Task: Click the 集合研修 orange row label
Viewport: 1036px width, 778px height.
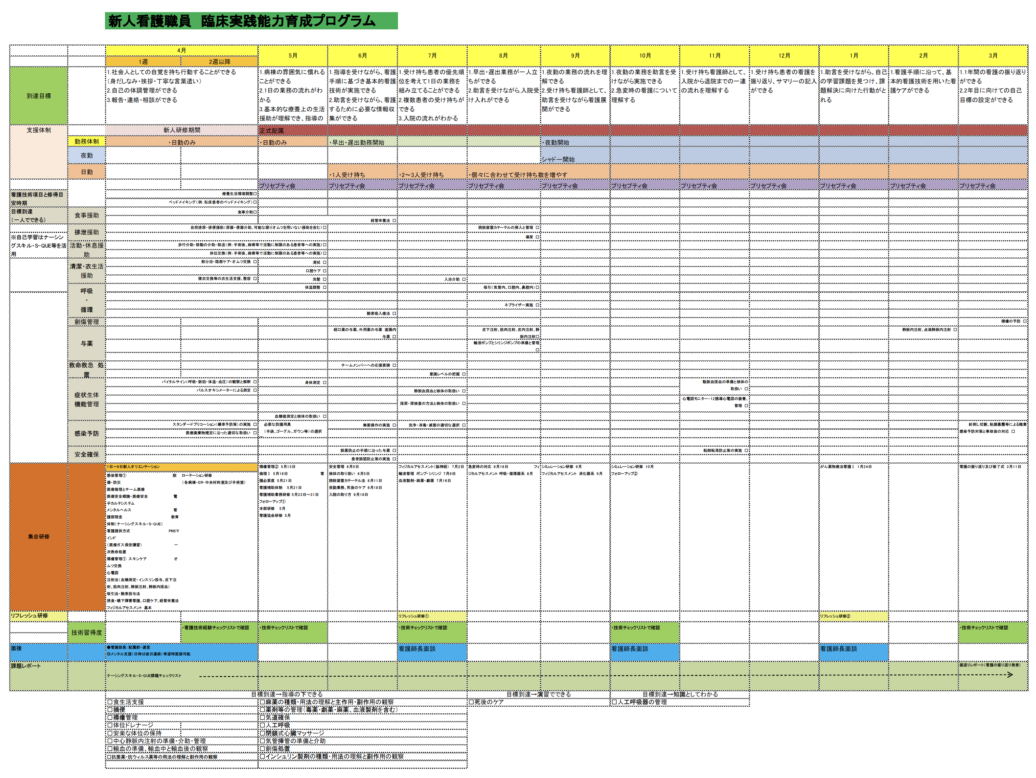Action: tap(39, 537)
